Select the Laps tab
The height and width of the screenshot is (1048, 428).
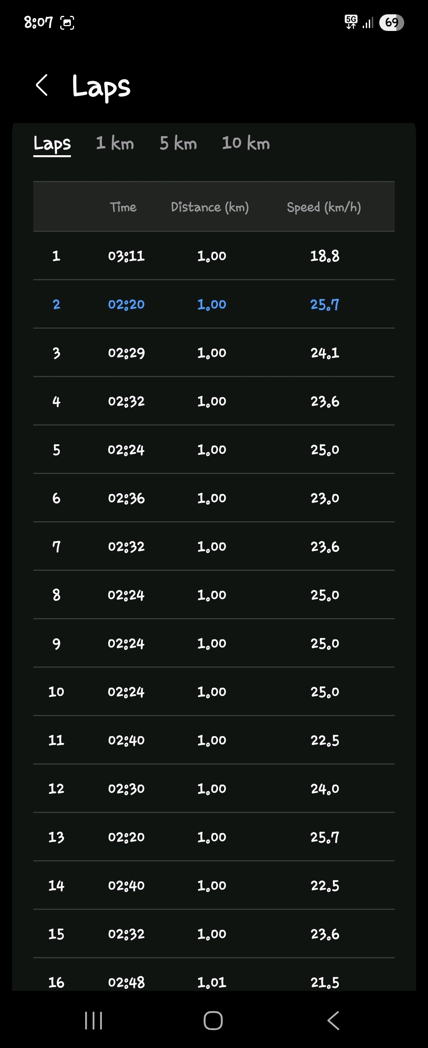tap(52, 144)
